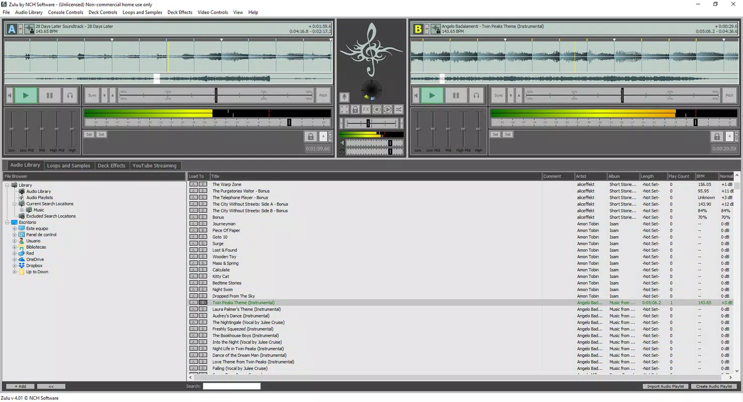Toggle headphone cue on deck B
This screenshot has width=743, height=402.
click(x=476, y=95)
